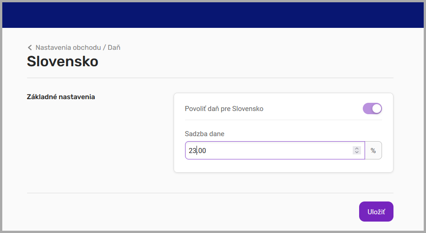
Task: Click the divider under the Slovensko heading
Action: click(x=210, y=78)
